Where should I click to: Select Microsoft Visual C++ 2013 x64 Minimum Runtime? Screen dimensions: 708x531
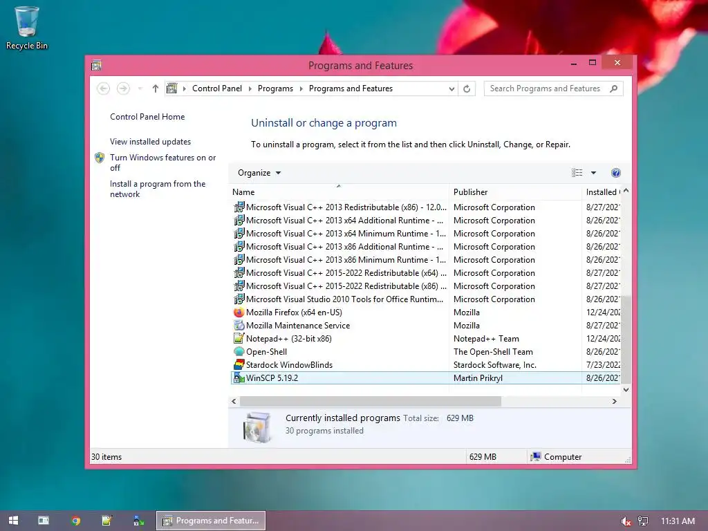pos(425,234)
